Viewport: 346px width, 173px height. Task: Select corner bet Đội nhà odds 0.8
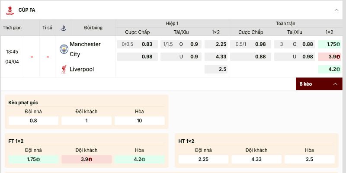coord(33,121)
